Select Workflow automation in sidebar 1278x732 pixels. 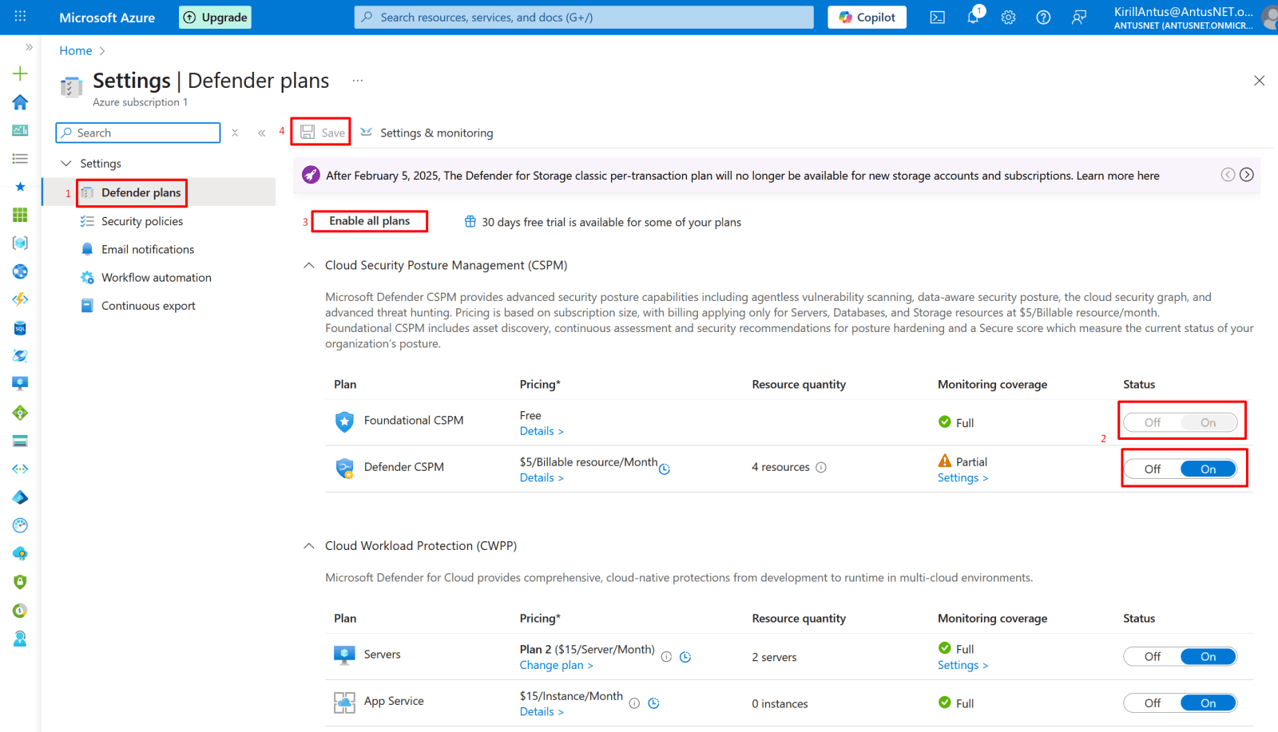[156, 278]
